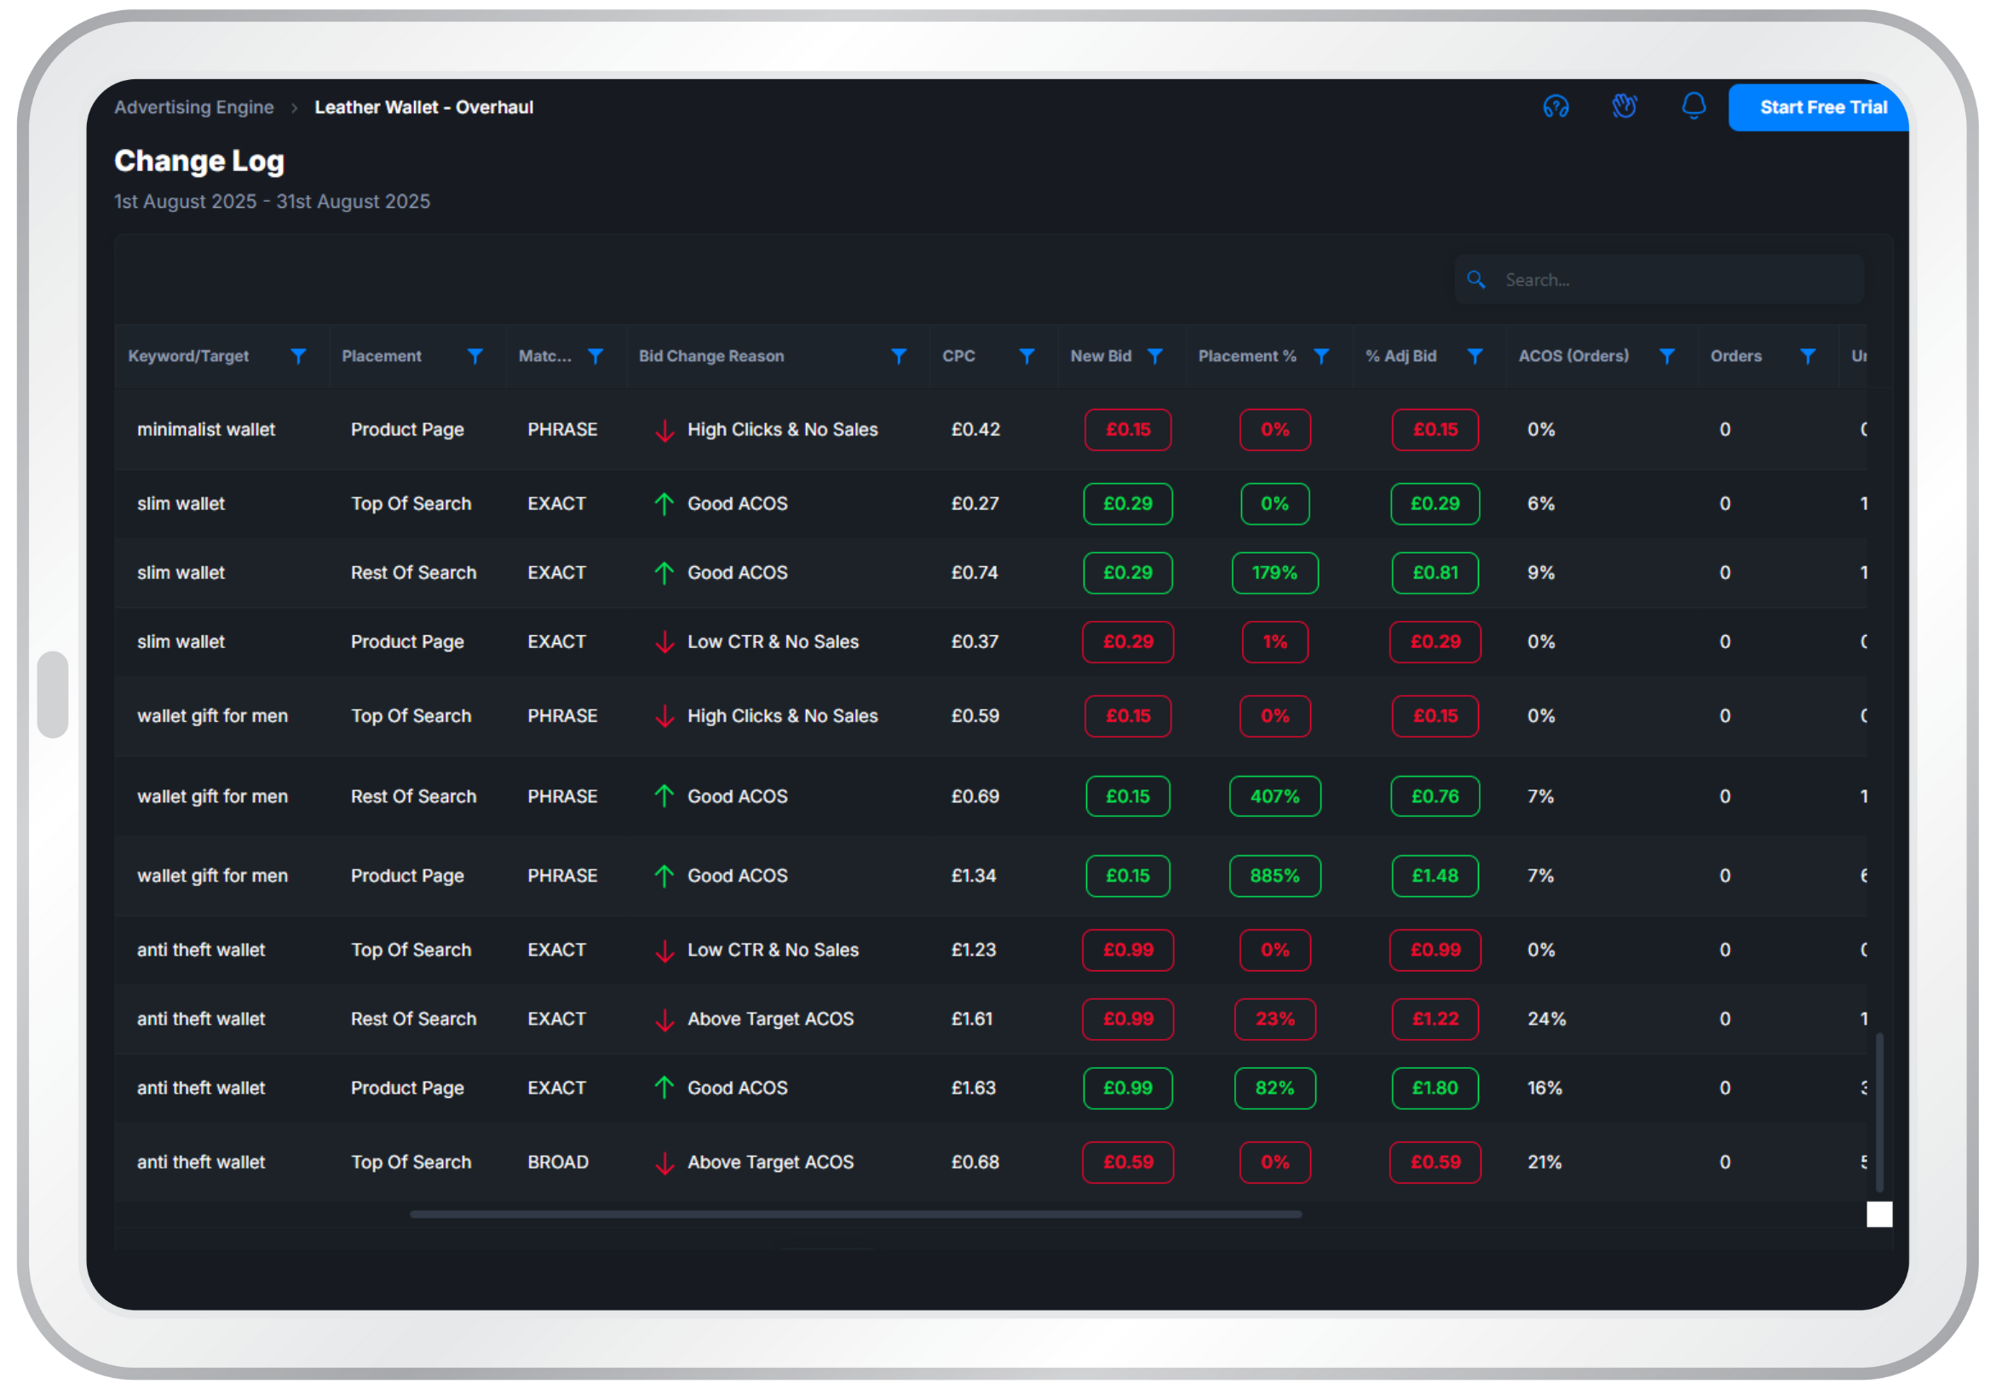Select the minimalist wallet row

point(206,429)
